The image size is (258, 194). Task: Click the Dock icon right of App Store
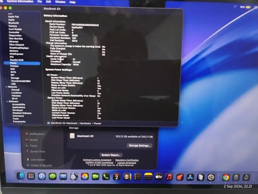click(x=200, y=178)
